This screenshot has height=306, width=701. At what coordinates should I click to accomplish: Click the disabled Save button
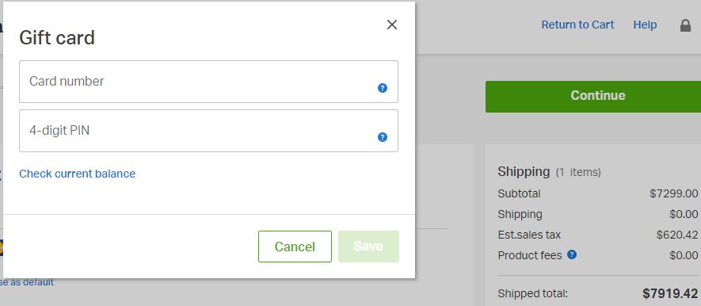pyautogui.click(x=368, y=247)
